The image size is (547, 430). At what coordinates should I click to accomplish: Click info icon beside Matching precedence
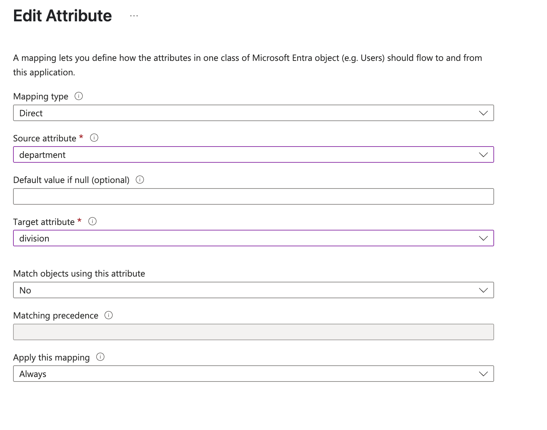pyautogui.click(x=109, y=315)
